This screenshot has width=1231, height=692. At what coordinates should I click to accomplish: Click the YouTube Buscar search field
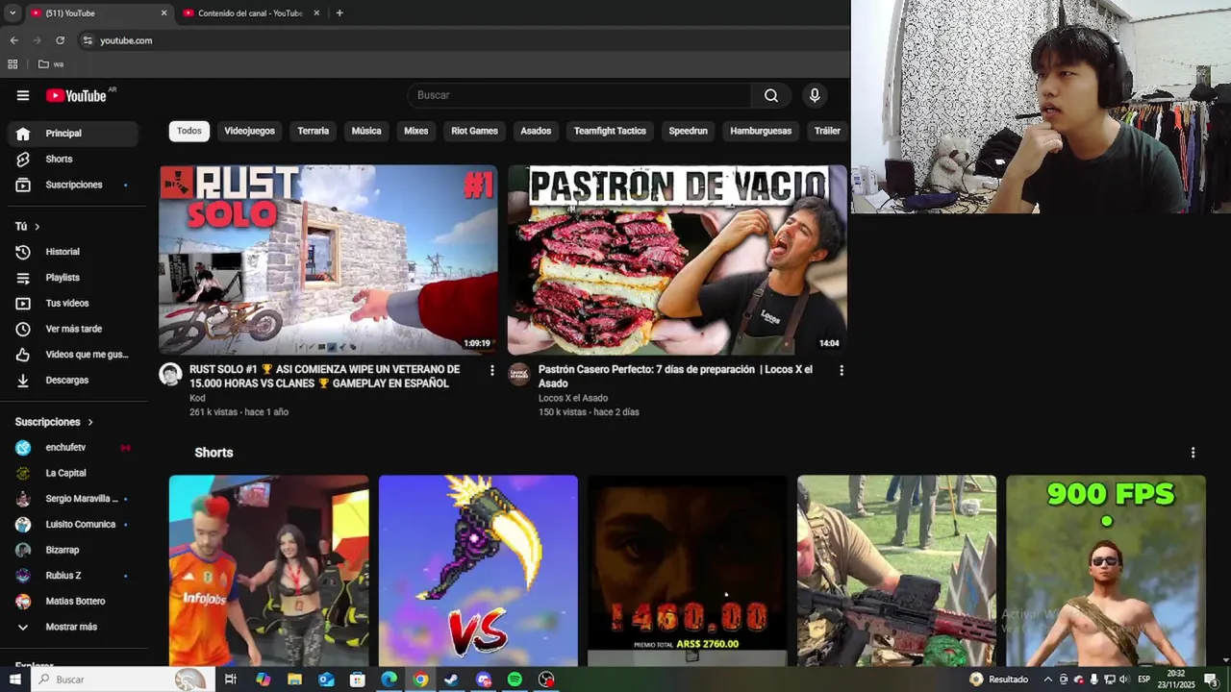tap(579, 95)
